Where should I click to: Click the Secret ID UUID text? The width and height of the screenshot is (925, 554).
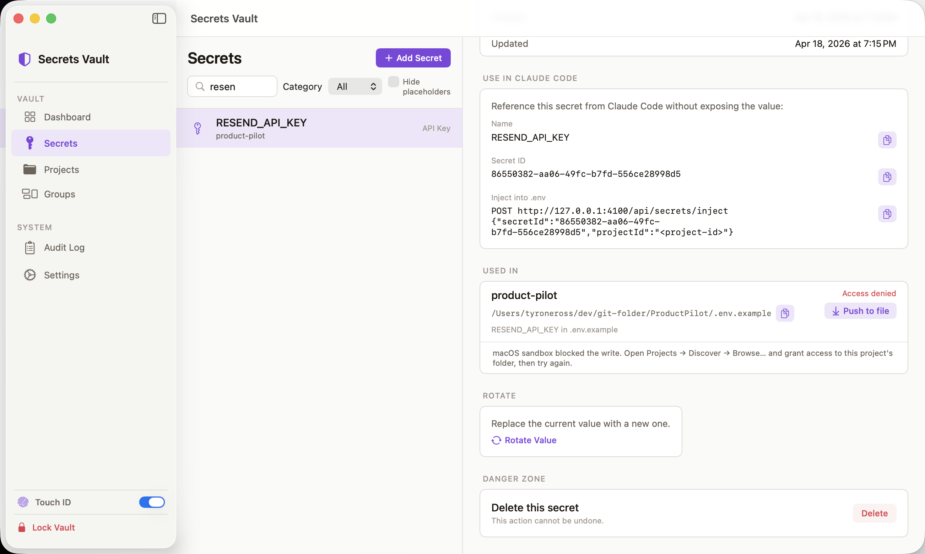tap(586, 174)
